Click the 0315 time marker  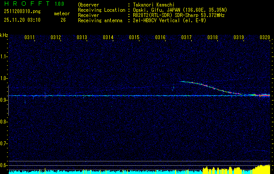point(134,38)
